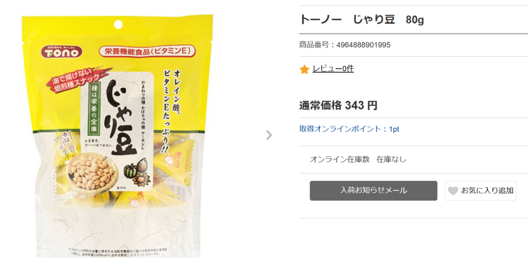Open the レビュー0件 reviews link
The image size is (528, 258).
tap(333, 69)
